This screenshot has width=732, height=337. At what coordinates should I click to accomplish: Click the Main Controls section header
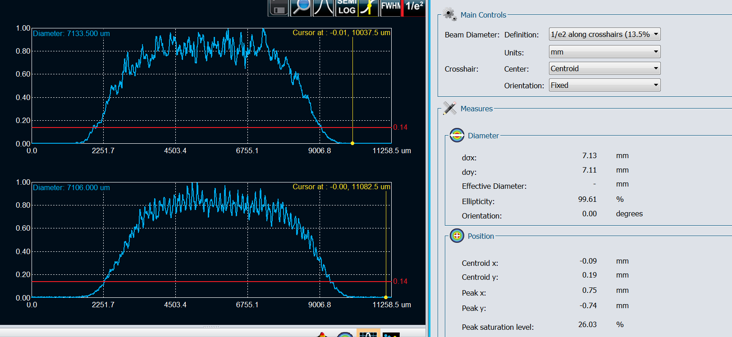pyautogui.click(x=483, y=15)
